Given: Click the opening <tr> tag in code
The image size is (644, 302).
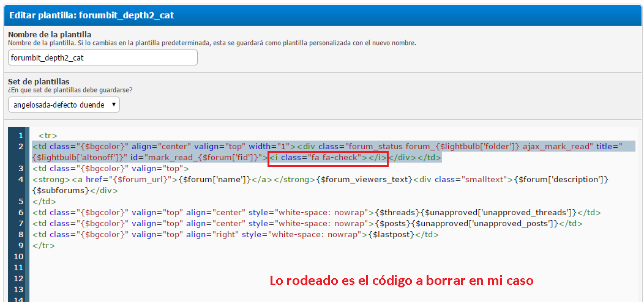Looking at the screenshot, I should 48,135.
